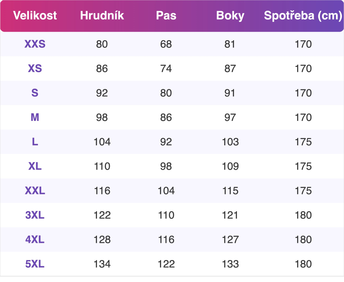Select the XXL size label
This screenshot has width=344, height=282.
(35, 191)
